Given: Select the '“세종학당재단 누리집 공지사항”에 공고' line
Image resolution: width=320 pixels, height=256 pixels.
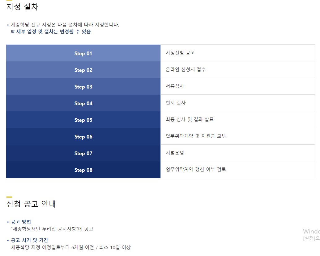Looking at the screenshot, I should point(52,229).
